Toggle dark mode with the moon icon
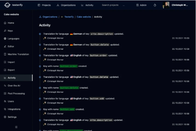The image size is (196, 131). point(155,5)
